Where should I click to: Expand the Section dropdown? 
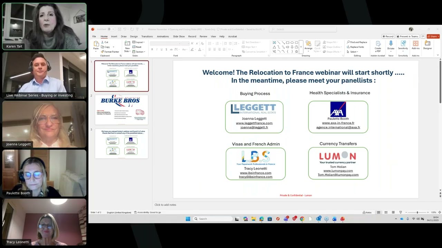click(x=139, y=52)
